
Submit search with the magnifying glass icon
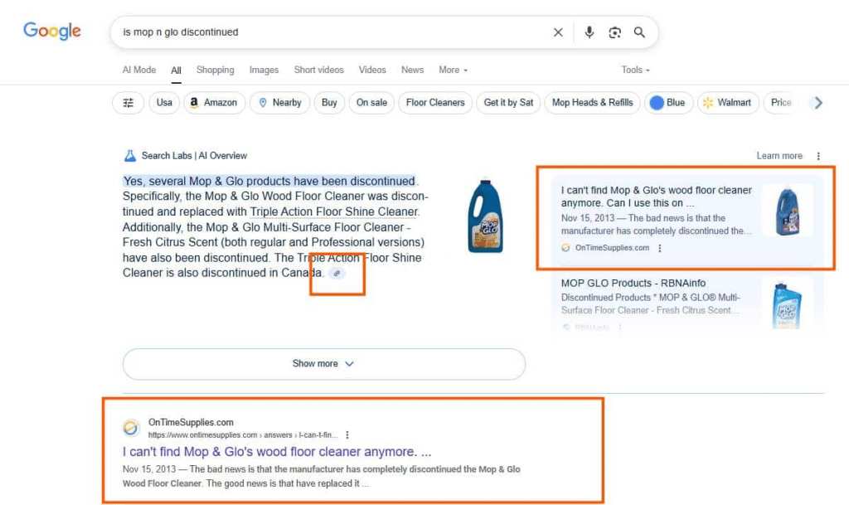(639, 32)
